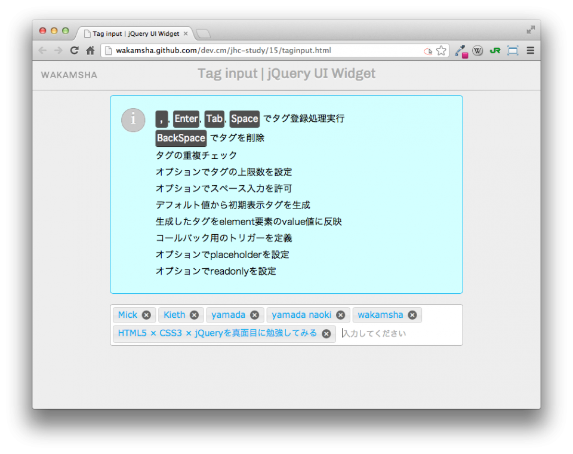Navigate forward a page
This screenshot has width=573, height=454.
(x=58, y=51)
